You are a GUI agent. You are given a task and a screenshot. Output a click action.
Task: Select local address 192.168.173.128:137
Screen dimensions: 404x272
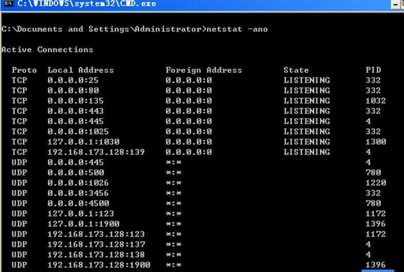pyautogui.click(x=97, y=244)
